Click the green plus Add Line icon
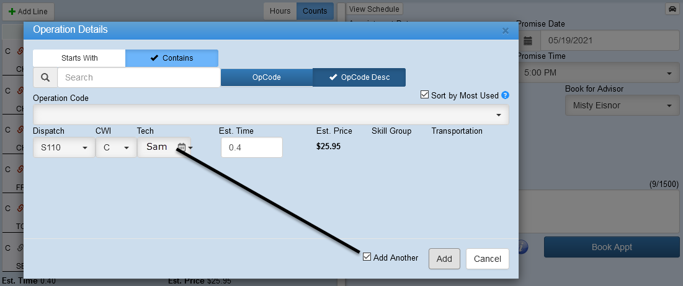Screen dimensions: 683x286 click(x=12, y=11)
